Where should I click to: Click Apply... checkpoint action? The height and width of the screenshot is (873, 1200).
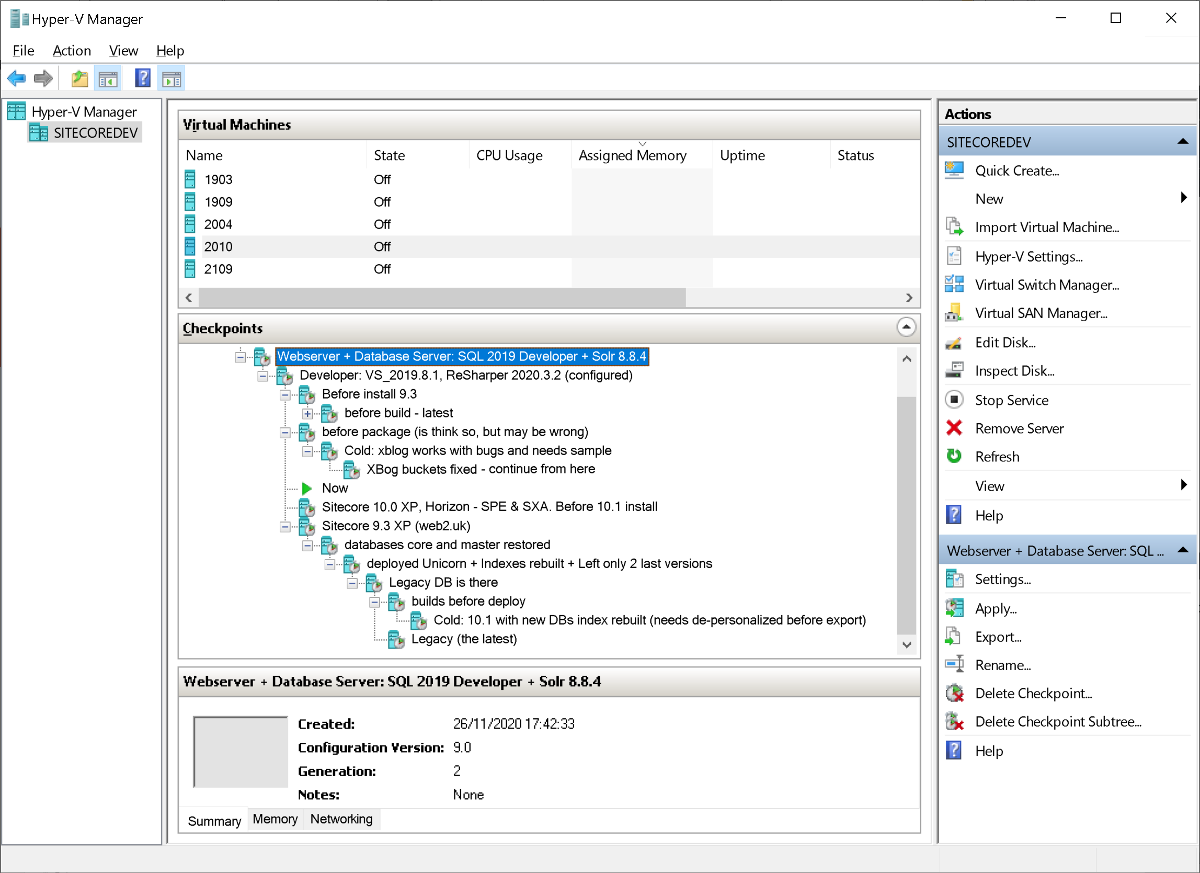click(995, 608)
